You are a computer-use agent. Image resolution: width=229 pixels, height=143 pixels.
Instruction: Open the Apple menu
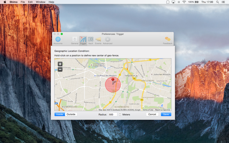[x=5, y=2]
